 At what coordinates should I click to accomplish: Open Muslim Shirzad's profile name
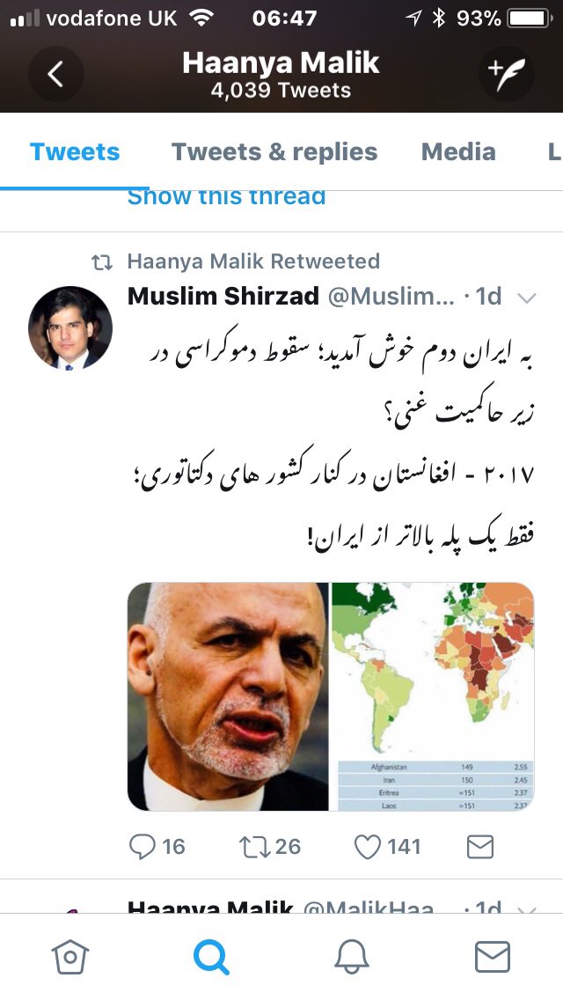(223, 296)
